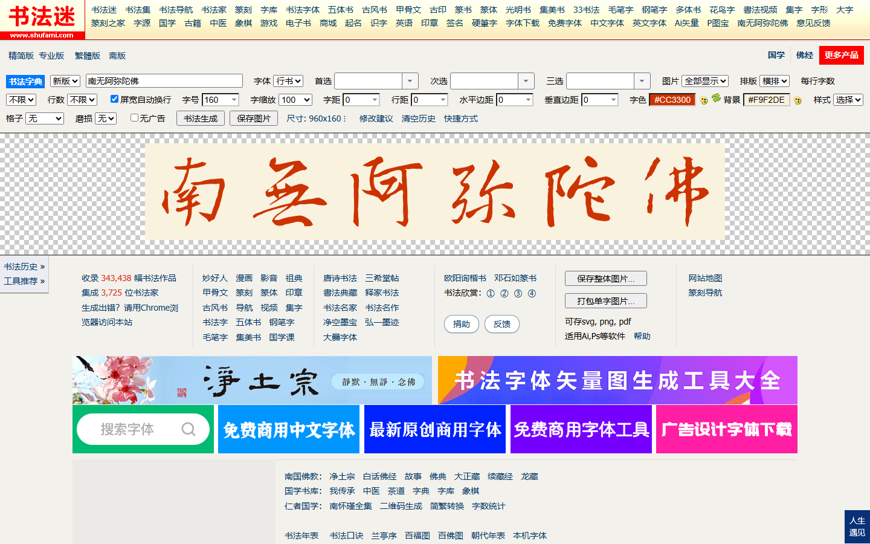Click the #CC3300 font color field
Viewport: 870px width, 544px height.
[672, 100]
